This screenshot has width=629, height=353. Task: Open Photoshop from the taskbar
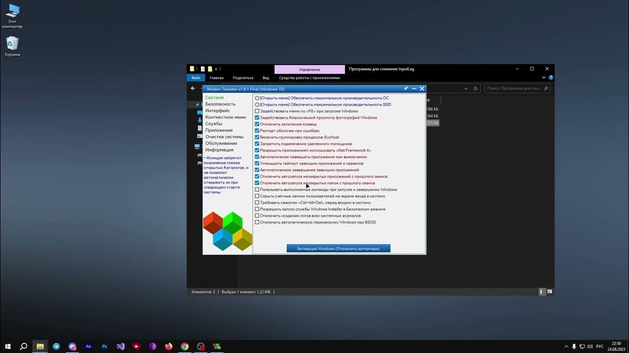coord(105,346)
